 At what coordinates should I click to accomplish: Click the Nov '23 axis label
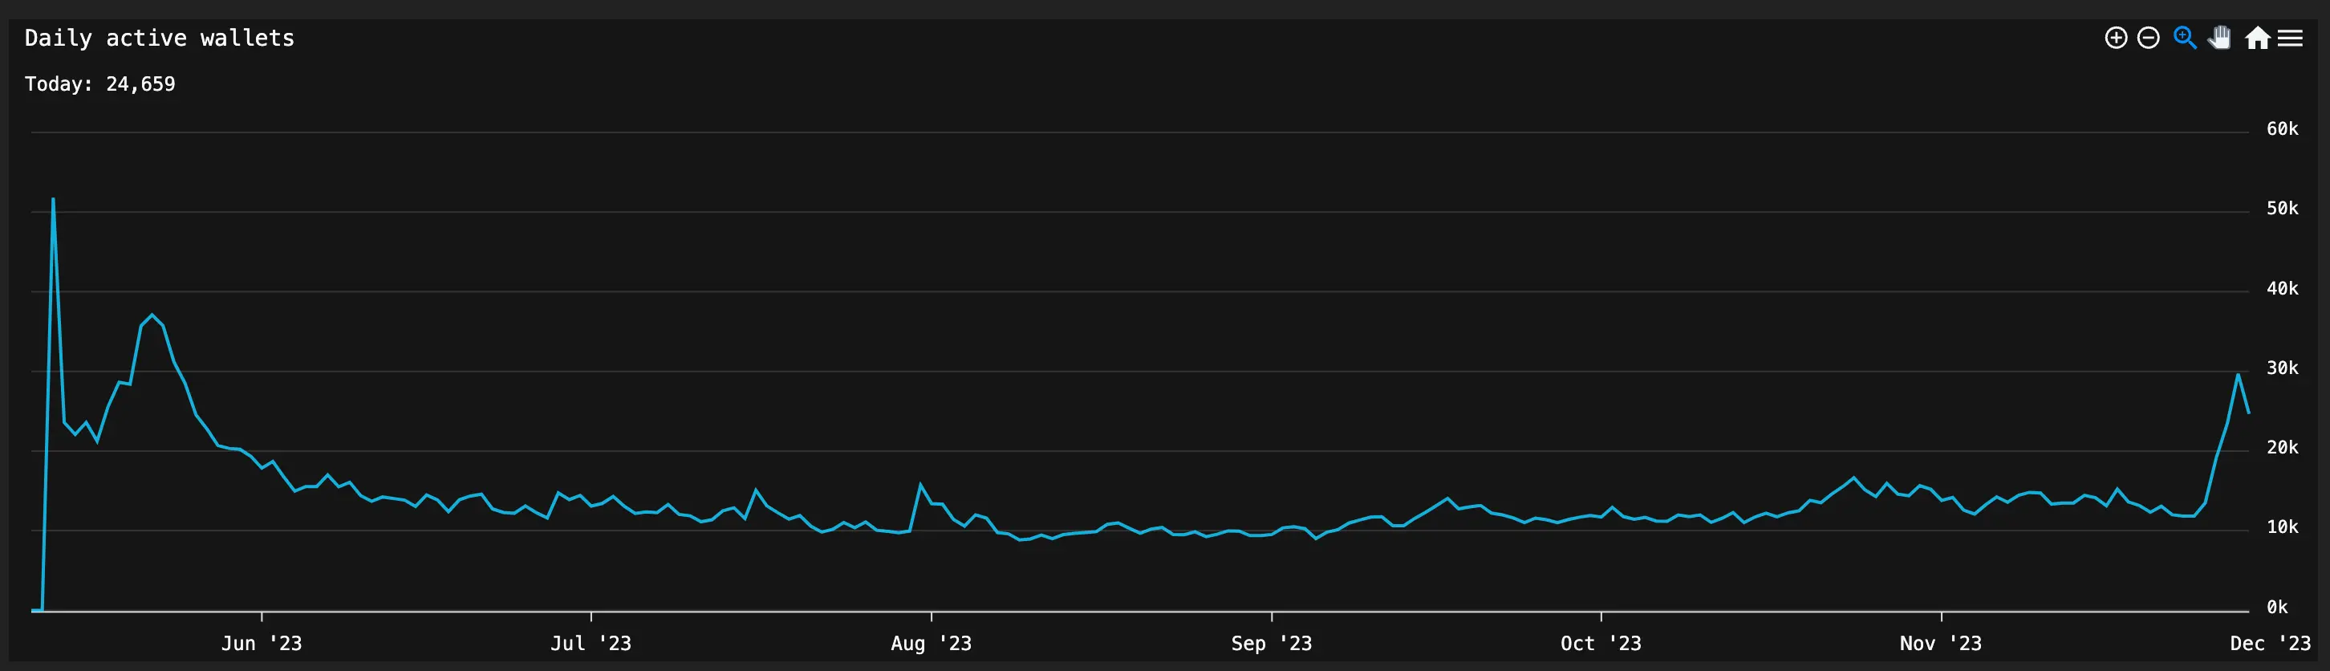(x=1940, y=643)
